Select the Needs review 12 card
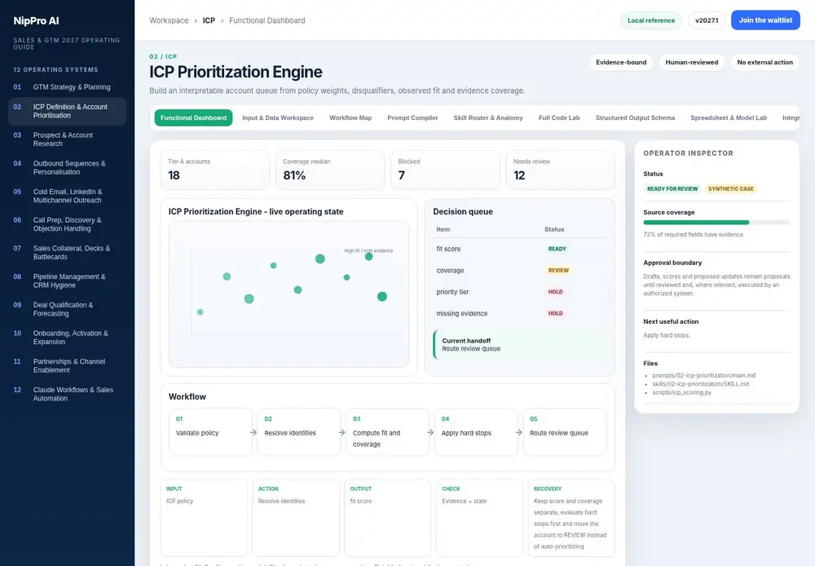The width and height of the screenshot is (815, 566). (x=561, y=170)
